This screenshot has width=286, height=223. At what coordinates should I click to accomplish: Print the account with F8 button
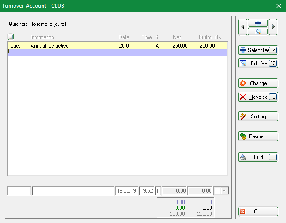[258, 157]
